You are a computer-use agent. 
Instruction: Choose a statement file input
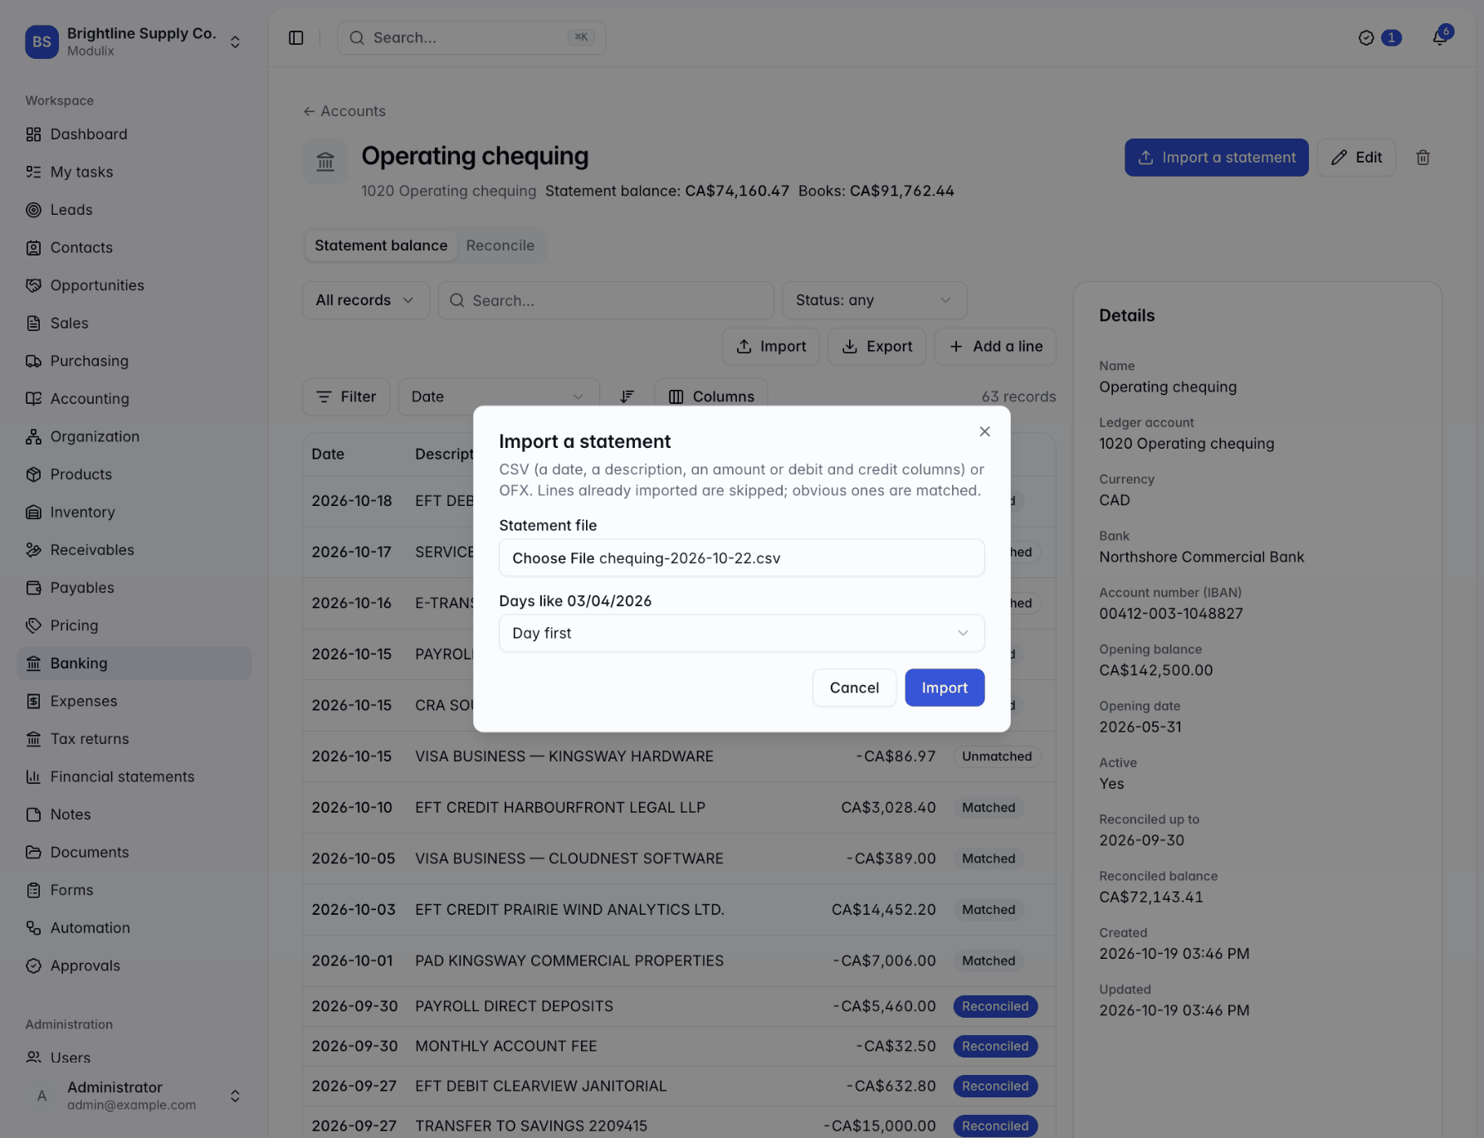(x=741, y=558)
